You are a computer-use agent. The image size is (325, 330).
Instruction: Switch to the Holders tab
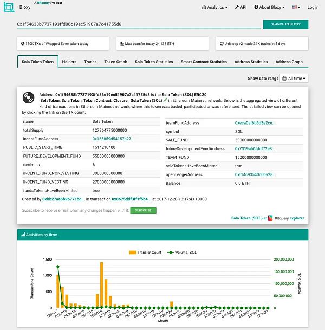[69, 62]
